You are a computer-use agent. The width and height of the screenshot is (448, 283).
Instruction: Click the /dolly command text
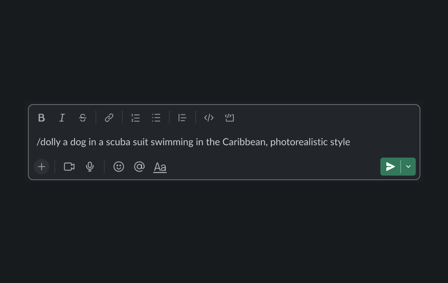point(49,142)
